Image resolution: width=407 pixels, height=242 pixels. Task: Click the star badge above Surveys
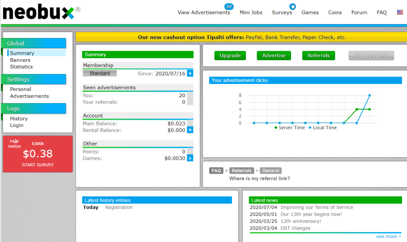pyautogui.click(x=293, y=6)
